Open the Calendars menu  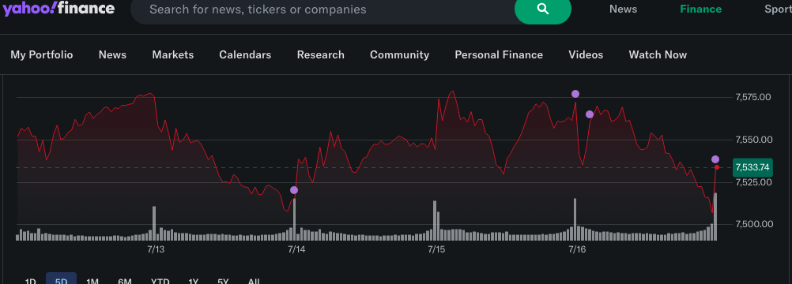click(x=245, y=55)
